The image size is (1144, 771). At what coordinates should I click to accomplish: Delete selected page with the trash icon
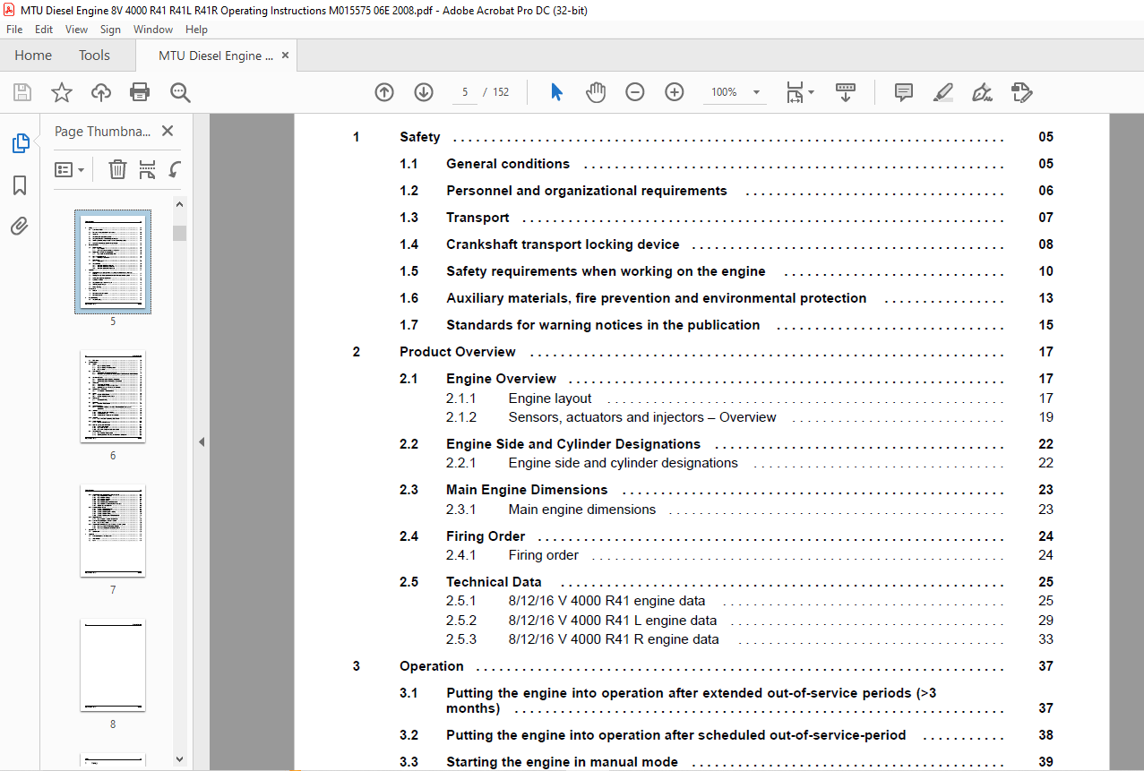(117, 169)
